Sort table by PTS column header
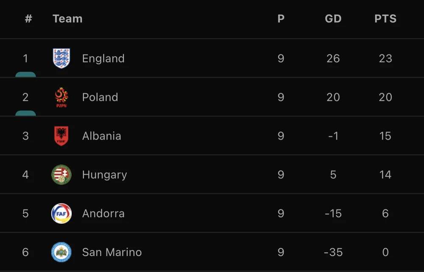Screen dimensions: 424x272 tap(385, 19)
